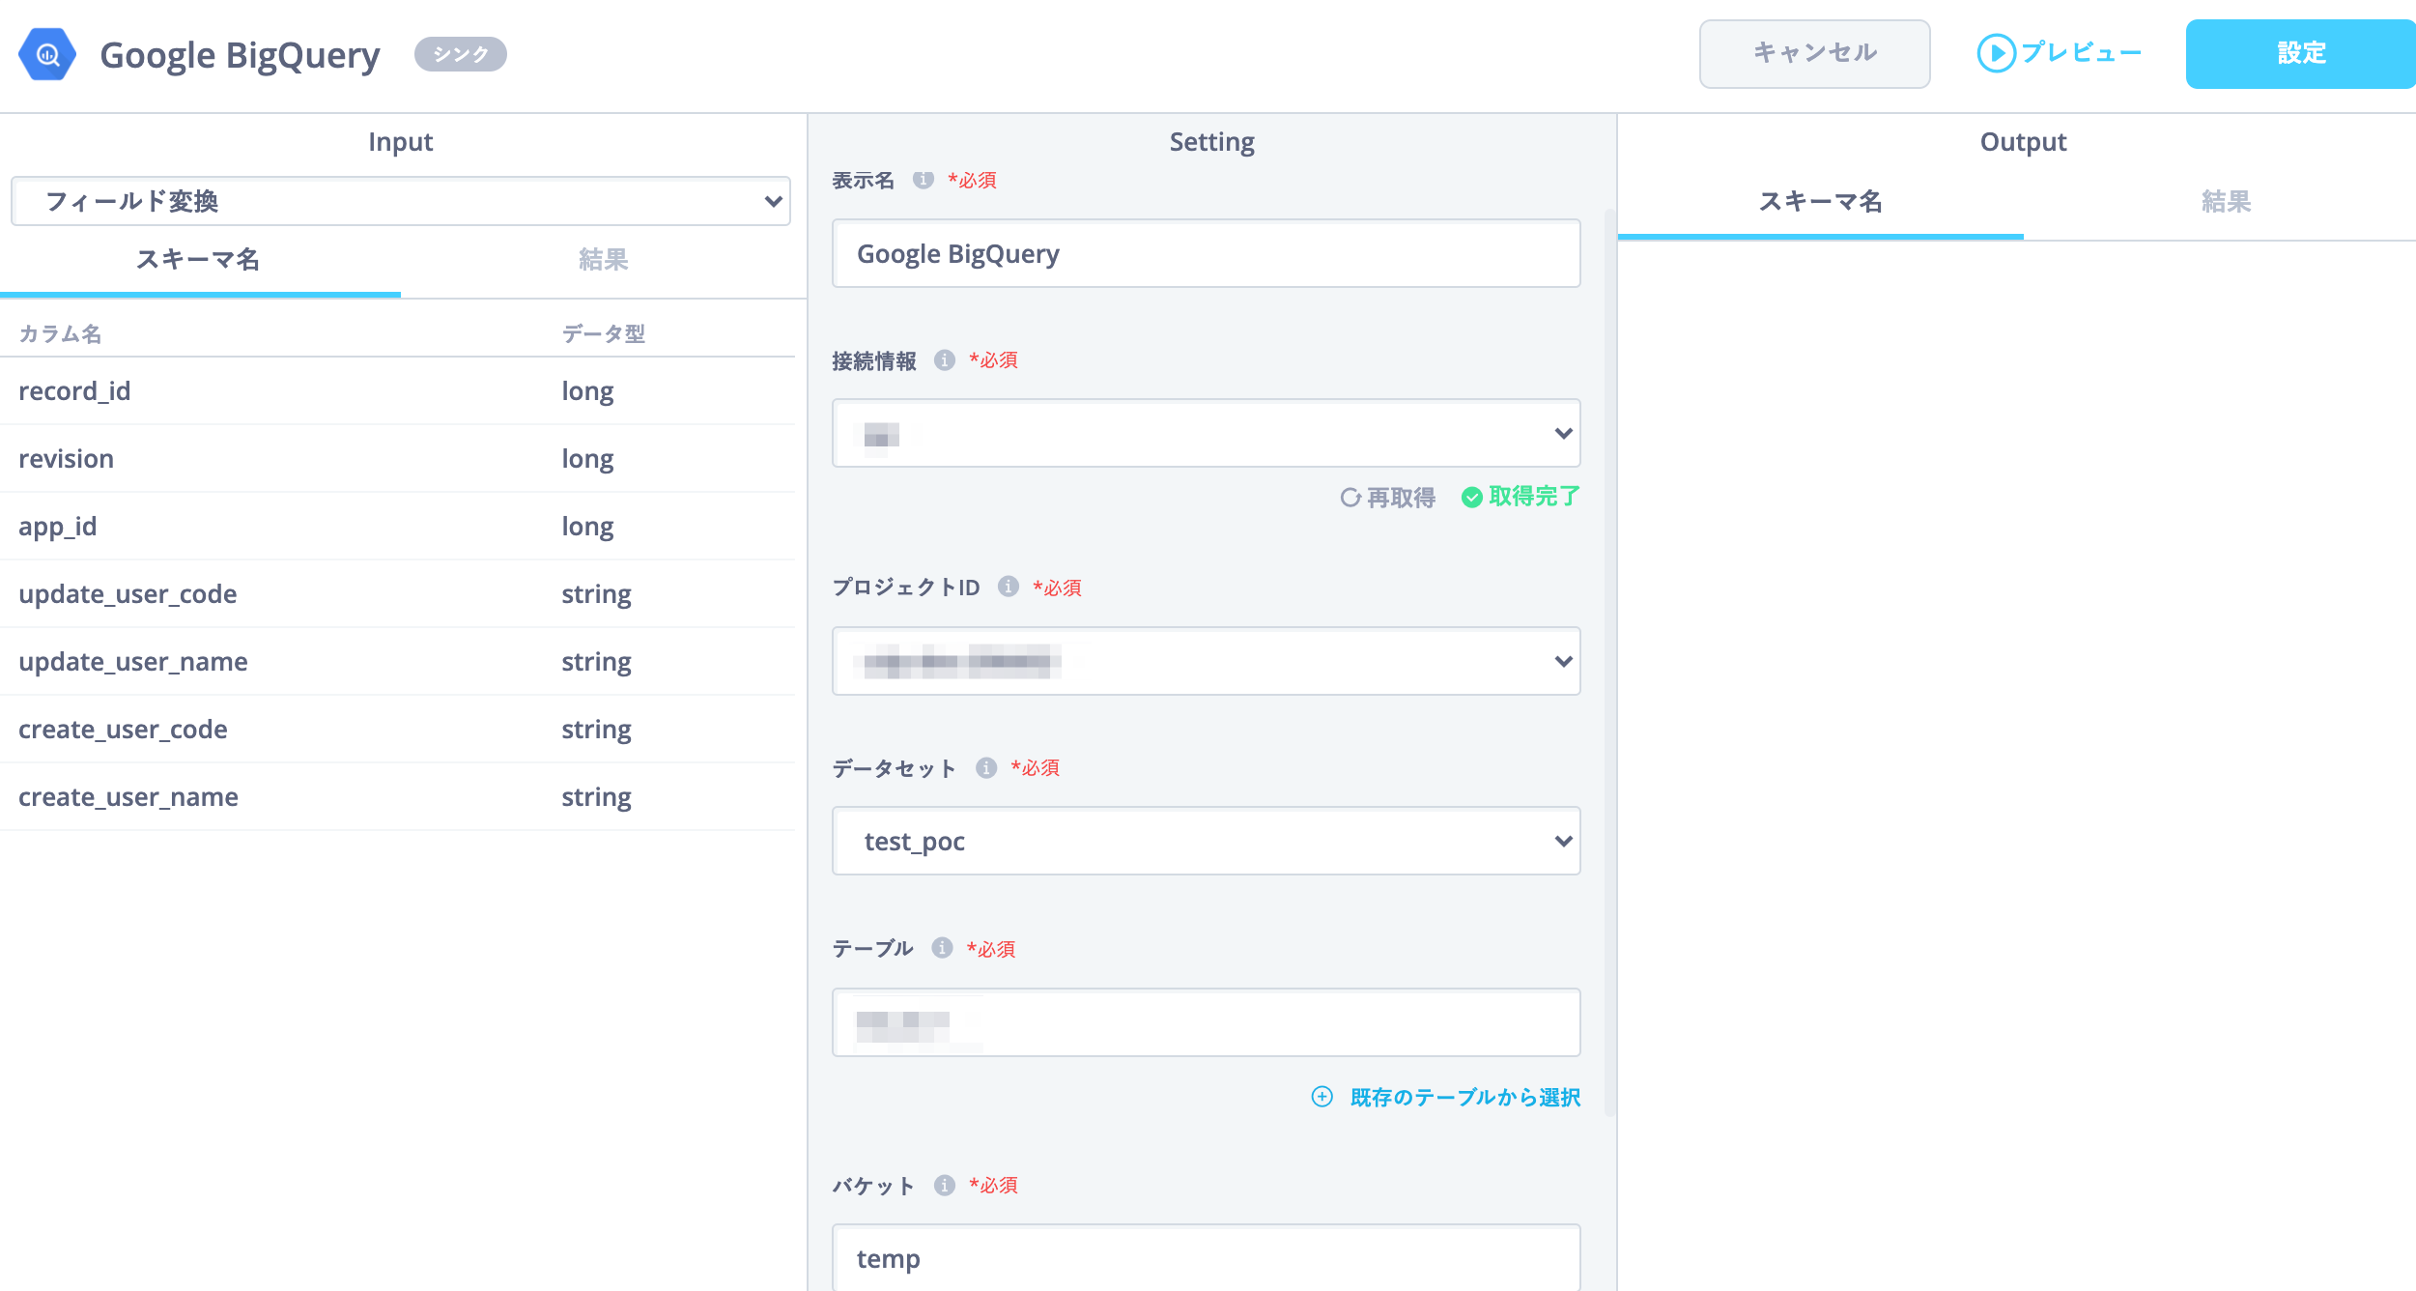The height and width of the screenshot is (1291, 2416).
Task: Click the string type of create_user_name
Action: click(x=596, y=797)
